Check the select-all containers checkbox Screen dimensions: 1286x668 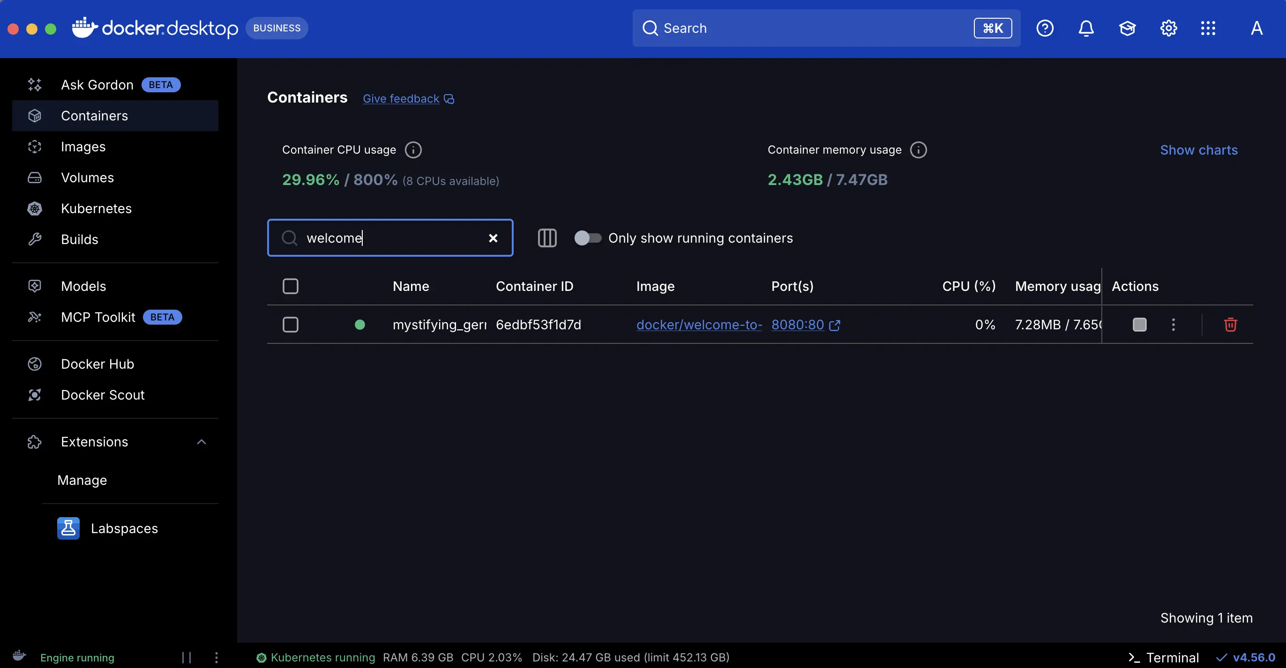(290, 286)
